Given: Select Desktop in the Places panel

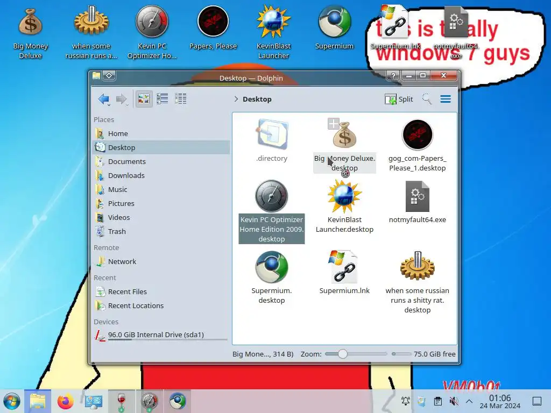Looking at the screenshot, I should click(161, 147).
